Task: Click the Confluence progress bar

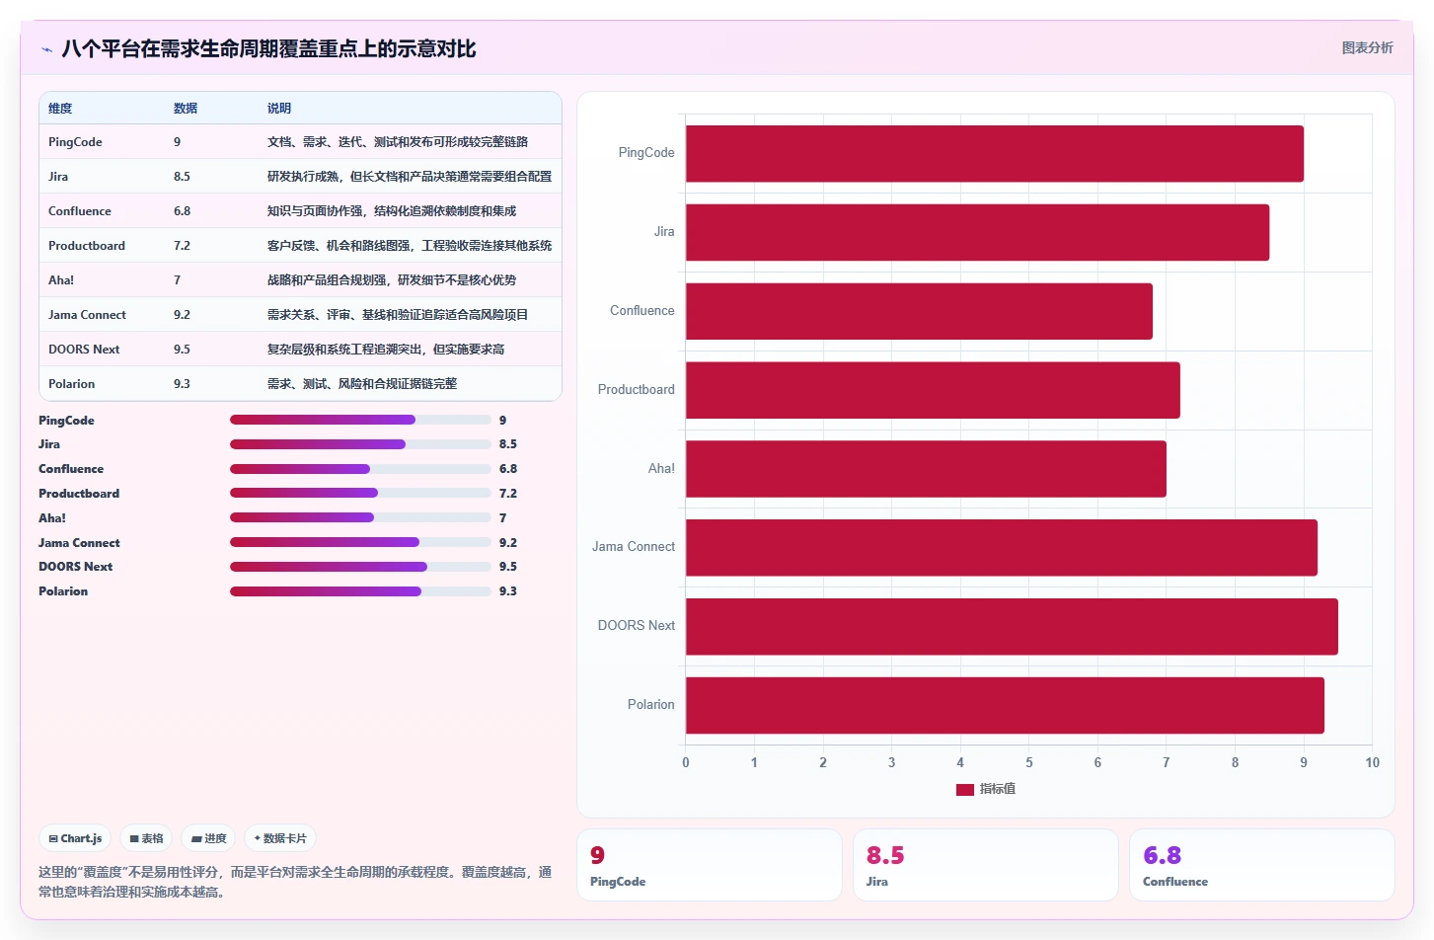Action: click(x=360, y=469)
